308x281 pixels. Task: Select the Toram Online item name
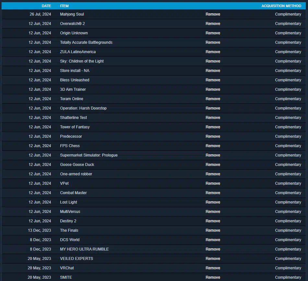coord(72,99)
